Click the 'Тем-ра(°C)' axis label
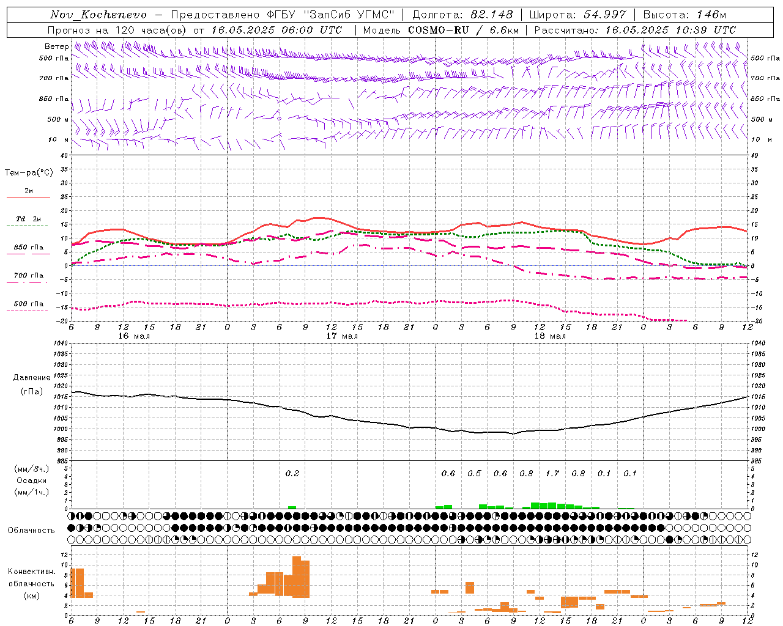Screen dimensions: 783x626 click(29, 173)
